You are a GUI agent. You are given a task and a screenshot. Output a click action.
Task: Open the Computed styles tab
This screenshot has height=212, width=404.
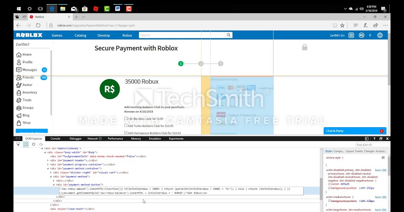tap(339, 151)
